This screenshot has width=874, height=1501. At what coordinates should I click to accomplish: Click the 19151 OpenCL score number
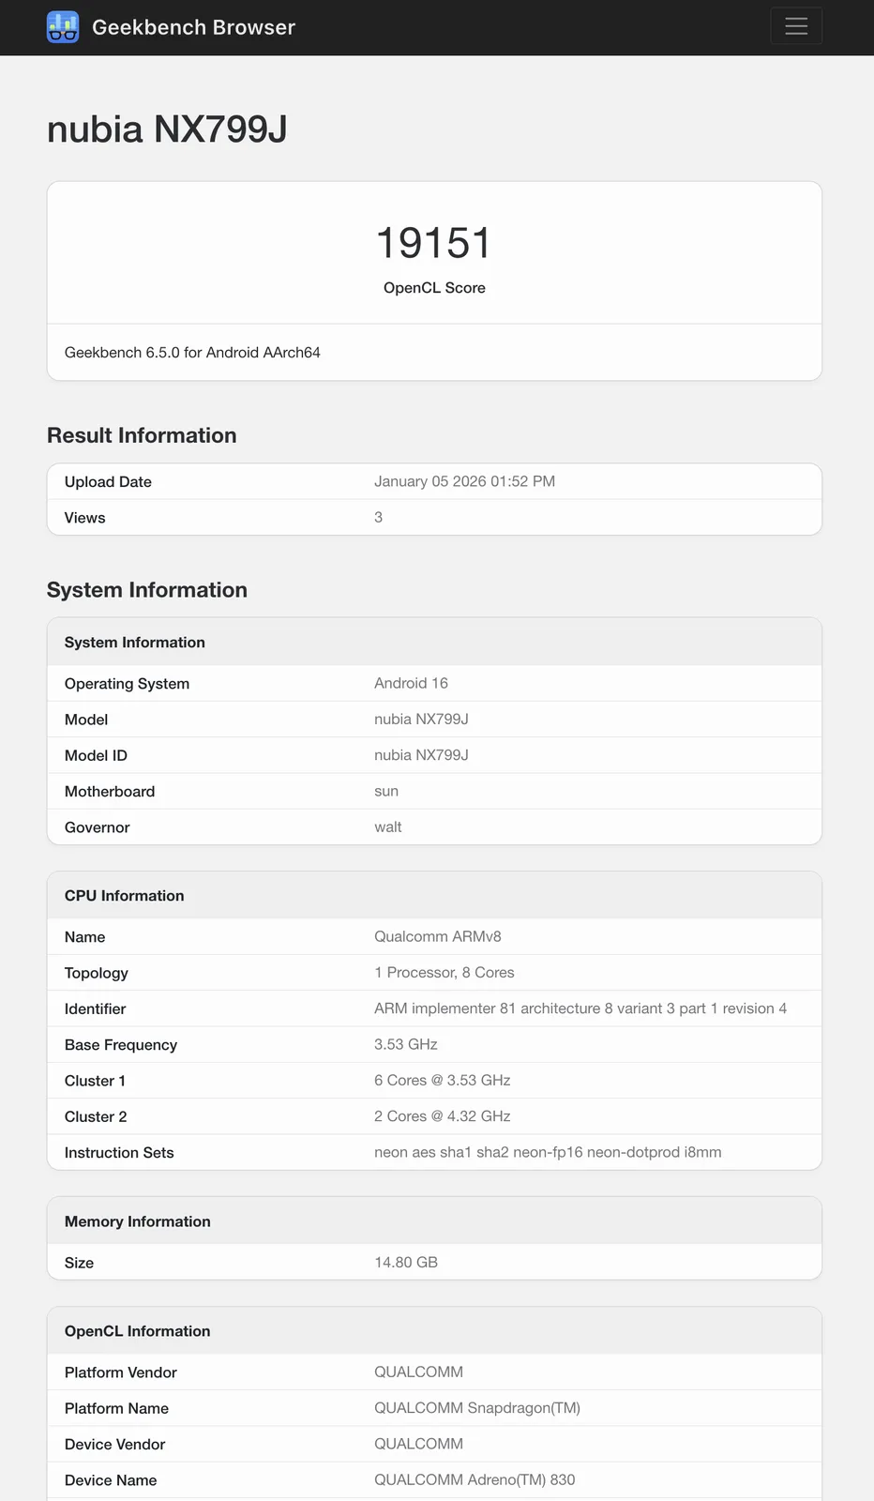click(x=434, y=243)
